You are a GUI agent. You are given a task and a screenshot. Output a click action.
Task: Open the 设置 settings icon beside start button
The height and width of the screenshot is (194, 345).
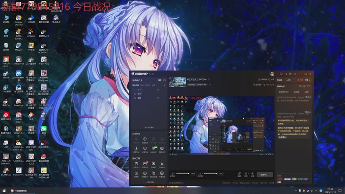252,175
